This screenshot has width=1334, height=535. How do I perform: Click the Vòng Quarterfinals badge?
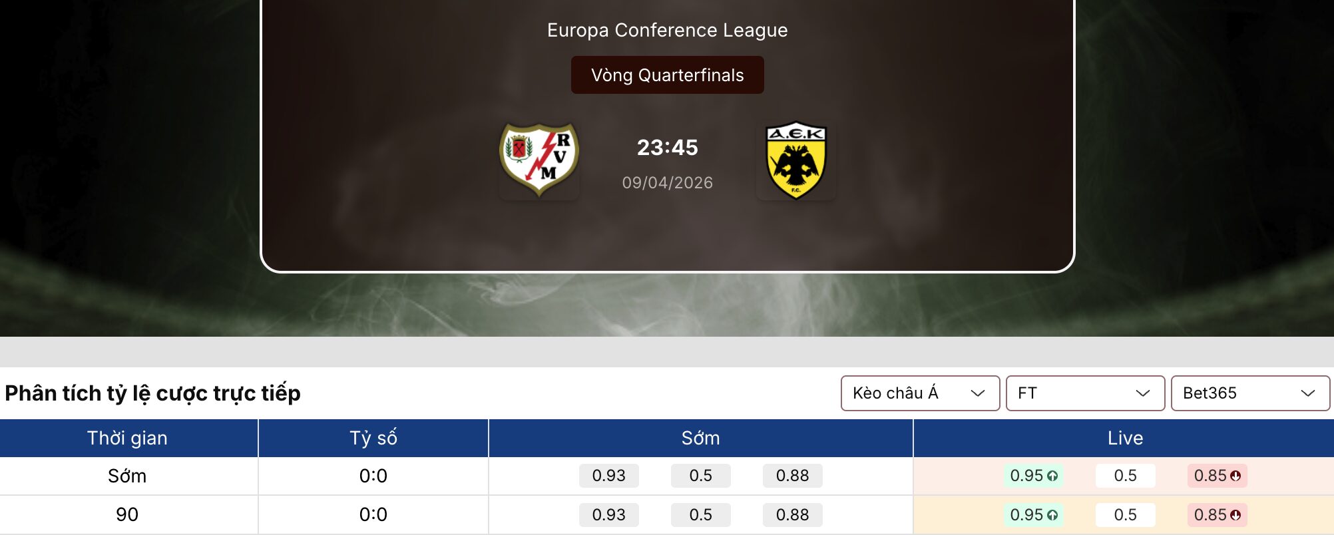668,75
